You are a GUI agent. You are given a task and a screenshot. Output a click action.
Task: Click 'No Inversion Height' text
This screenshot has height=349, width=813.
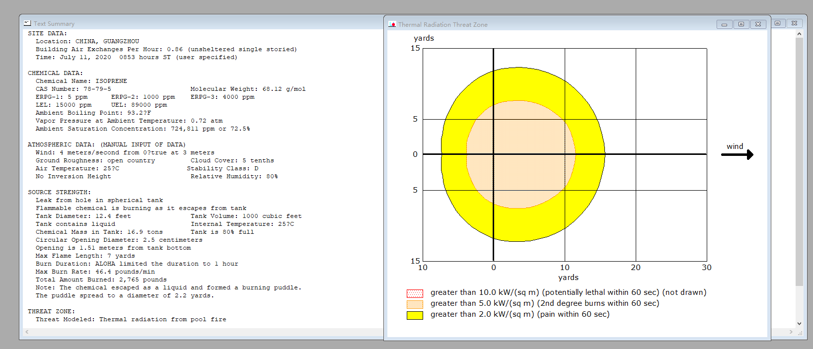[73, 176]
